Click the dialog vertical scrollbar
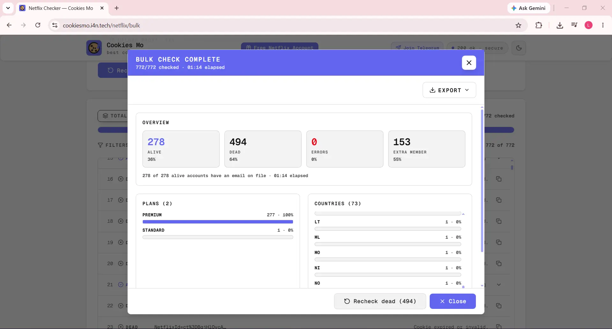The image size is (612, 329). pos(482,181)
